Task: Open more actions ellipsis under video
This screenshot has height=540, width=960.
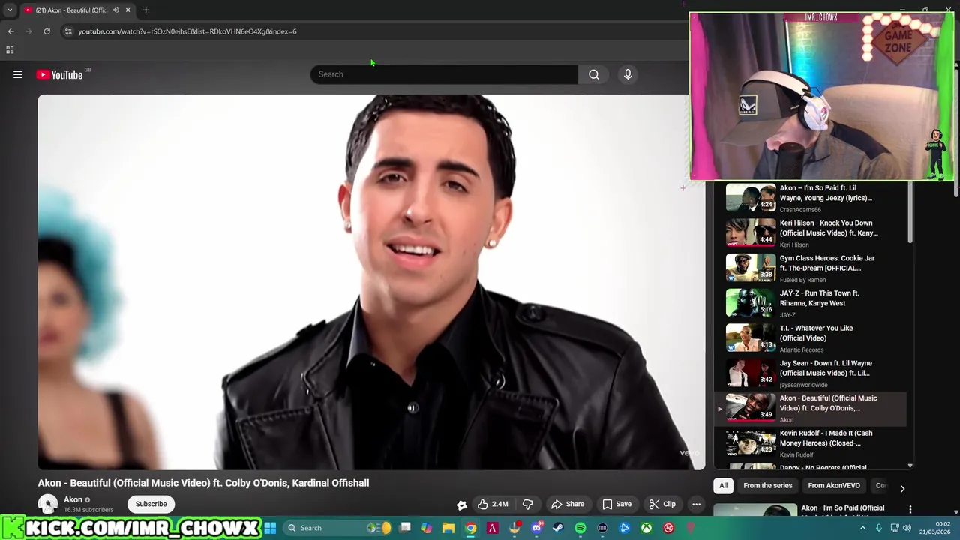Action: (x=696, y=504)
